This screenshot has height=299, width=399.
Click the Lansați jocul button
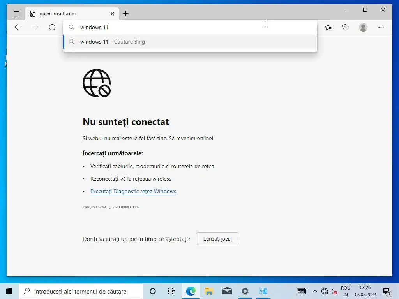(217, 239)
